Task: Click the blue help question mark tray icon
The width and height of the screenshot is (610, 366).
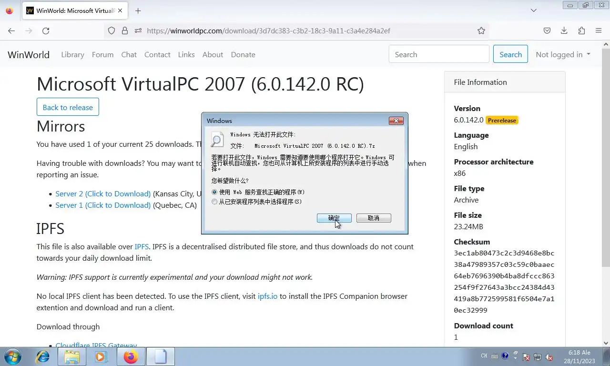Action: pyautogui.click(x=505, y=356)
